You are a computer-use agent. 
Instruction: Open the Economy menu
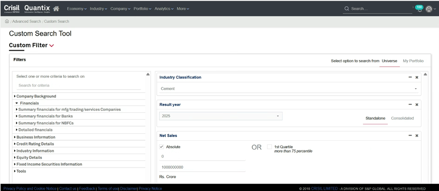coord(76,9)
